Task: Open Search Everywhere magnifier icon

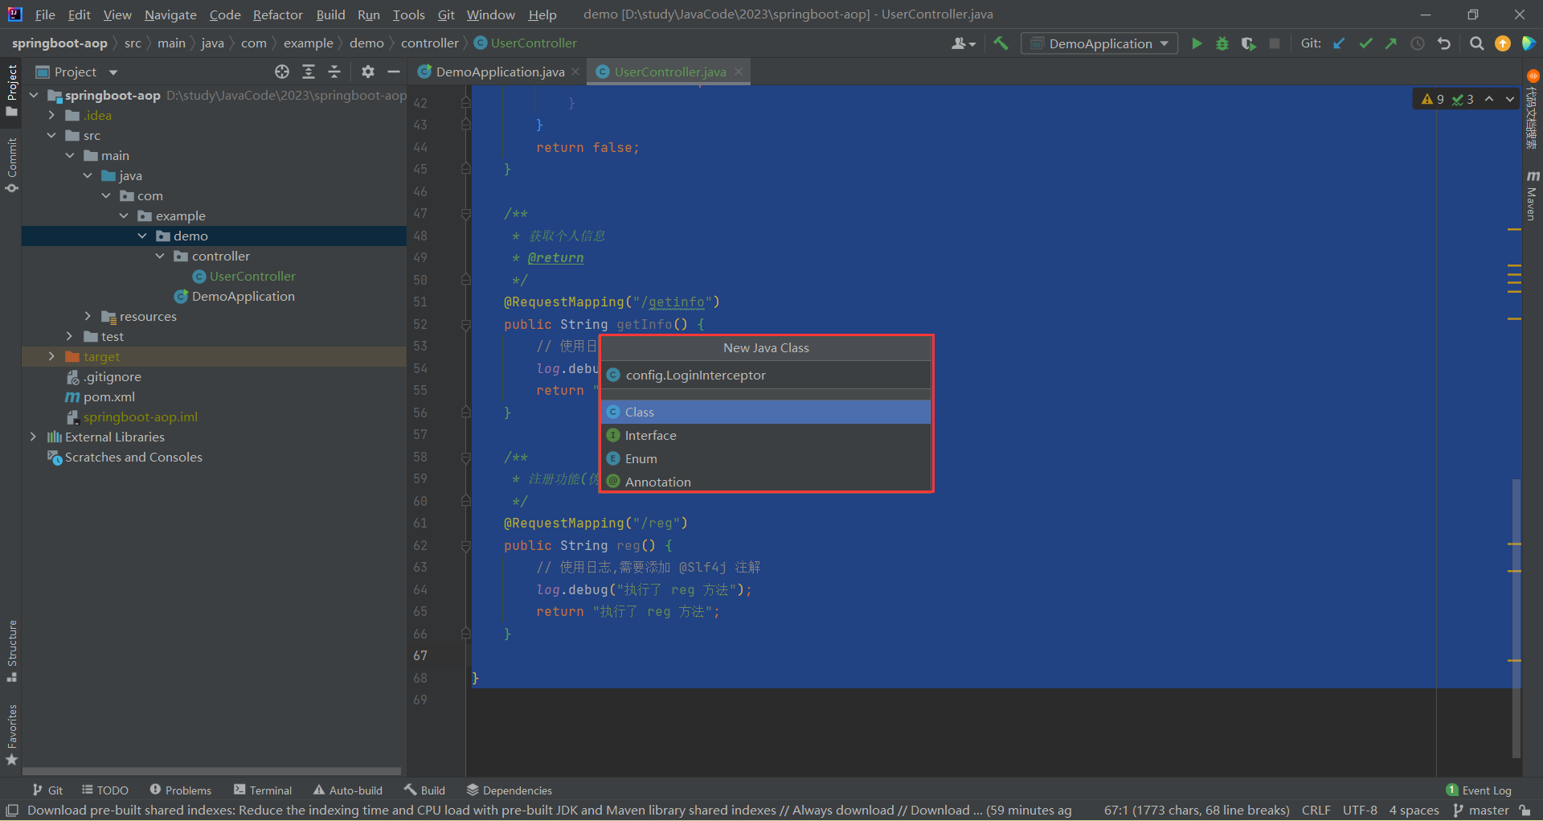Action: 1476,43
